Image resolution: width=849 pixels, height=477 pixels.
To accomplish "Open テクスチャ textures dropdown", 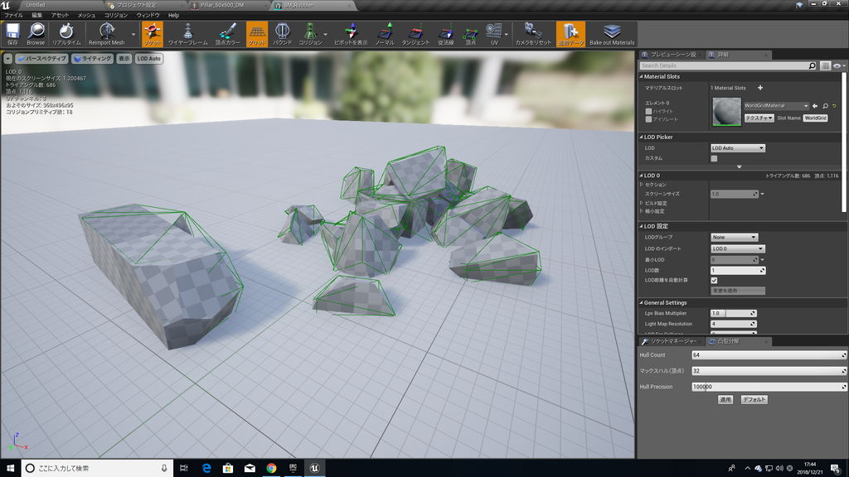I will 759,118.
